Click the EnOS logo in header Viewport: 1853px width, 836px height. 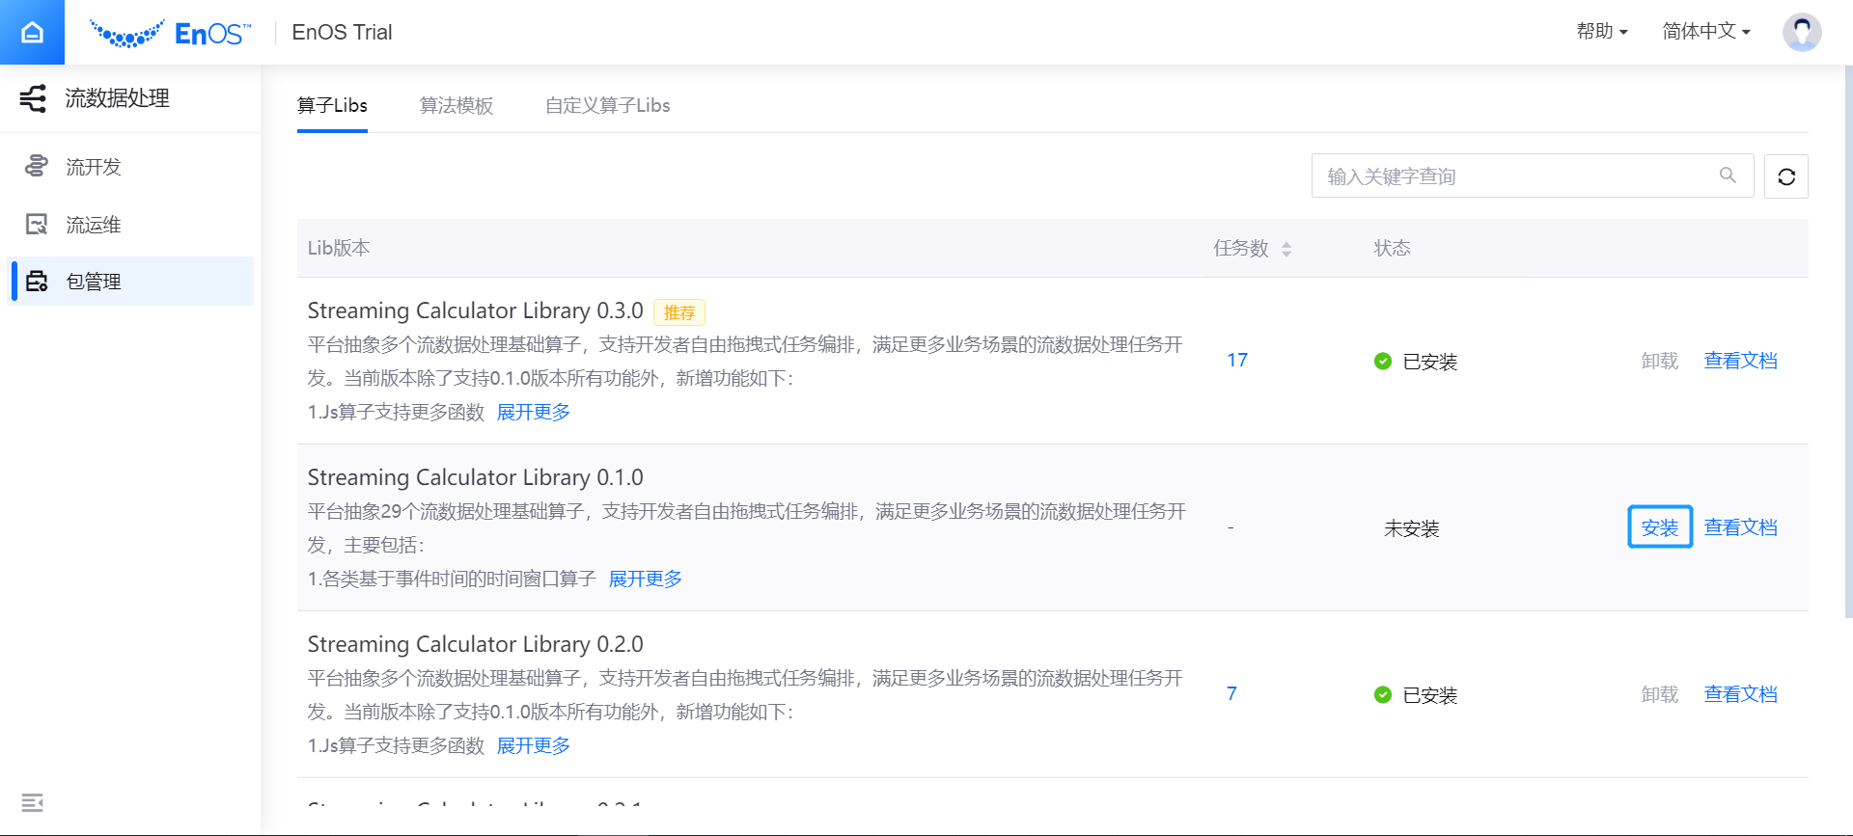[x=171, y=34]
